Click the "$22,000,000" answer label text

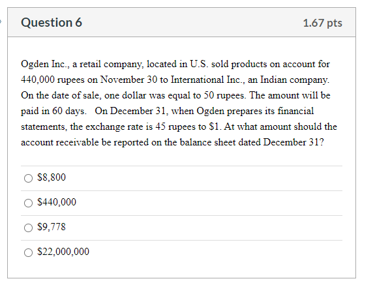tap(63, 252)
